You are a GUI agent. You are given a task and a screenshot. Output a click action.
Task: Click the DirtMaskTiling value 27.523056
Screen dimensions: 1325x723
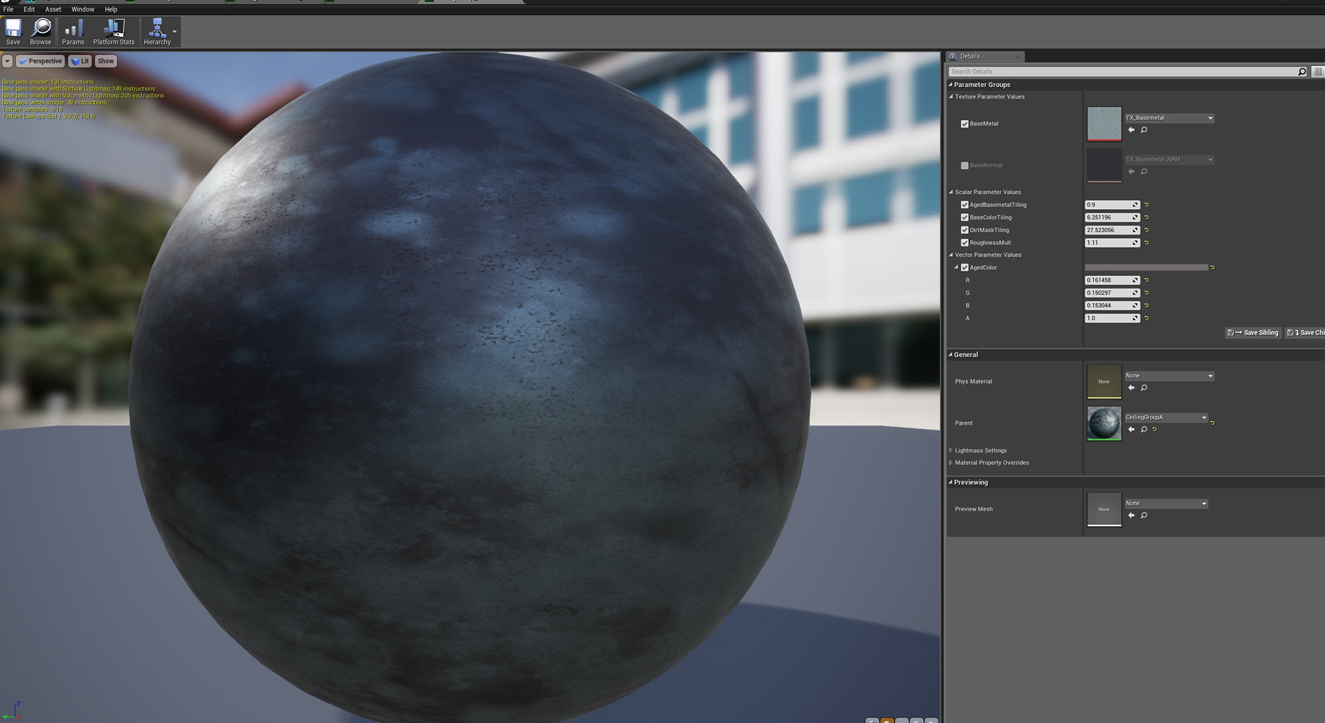[x=1112, y=230]
